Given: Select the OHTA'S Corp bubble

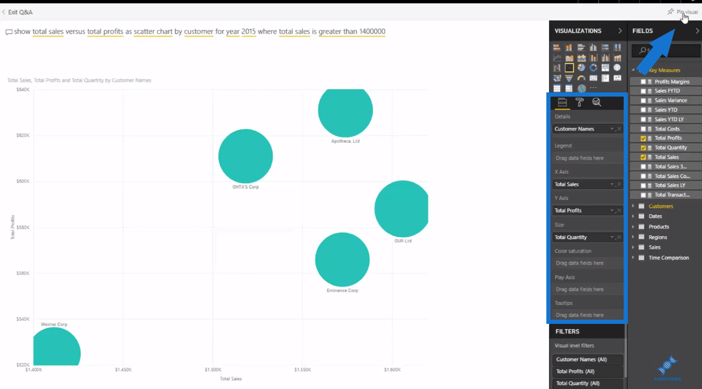Looking at the screenshot, I should tap(246, 156).
